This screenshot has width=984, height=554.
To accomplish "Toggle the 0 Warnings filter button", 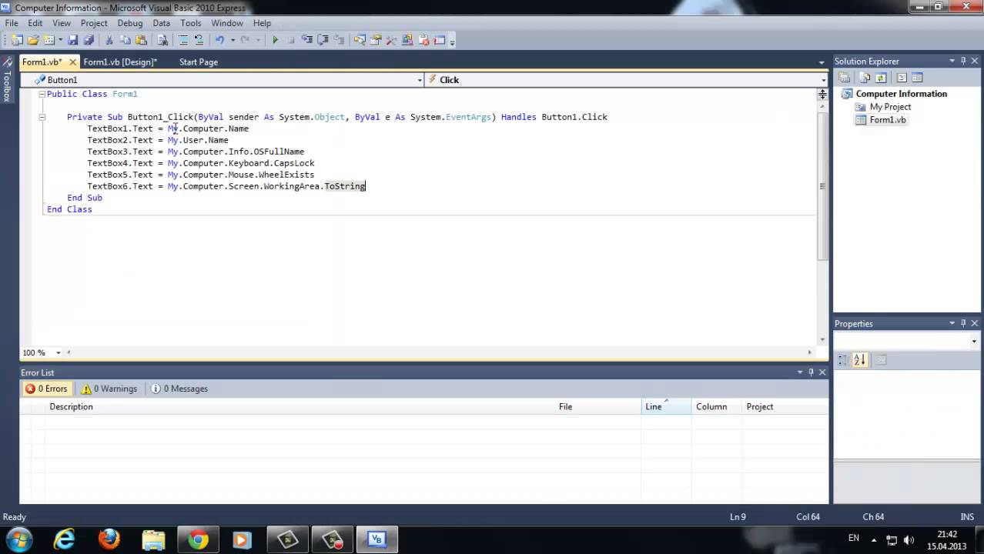I will click(109, 389).
